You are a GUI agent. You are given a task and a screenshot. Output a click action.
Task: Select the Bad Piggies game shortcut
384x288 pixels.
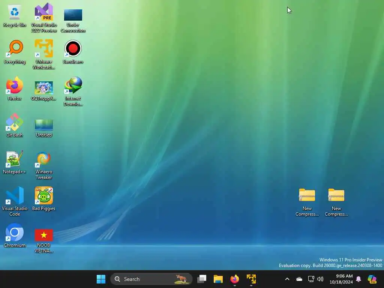pos(44,199)
